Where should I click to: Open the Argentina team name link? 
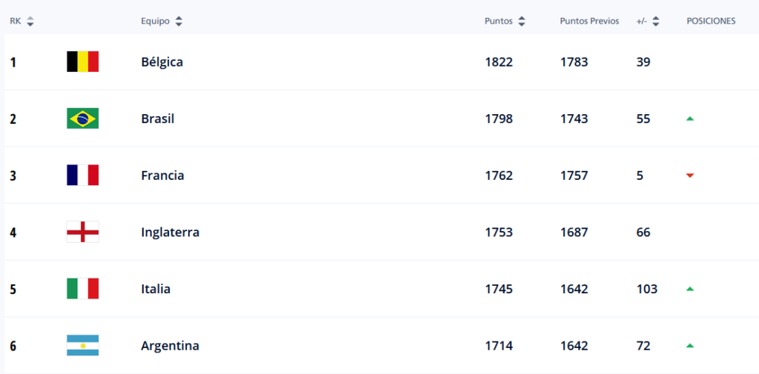[x=170, y=345]
